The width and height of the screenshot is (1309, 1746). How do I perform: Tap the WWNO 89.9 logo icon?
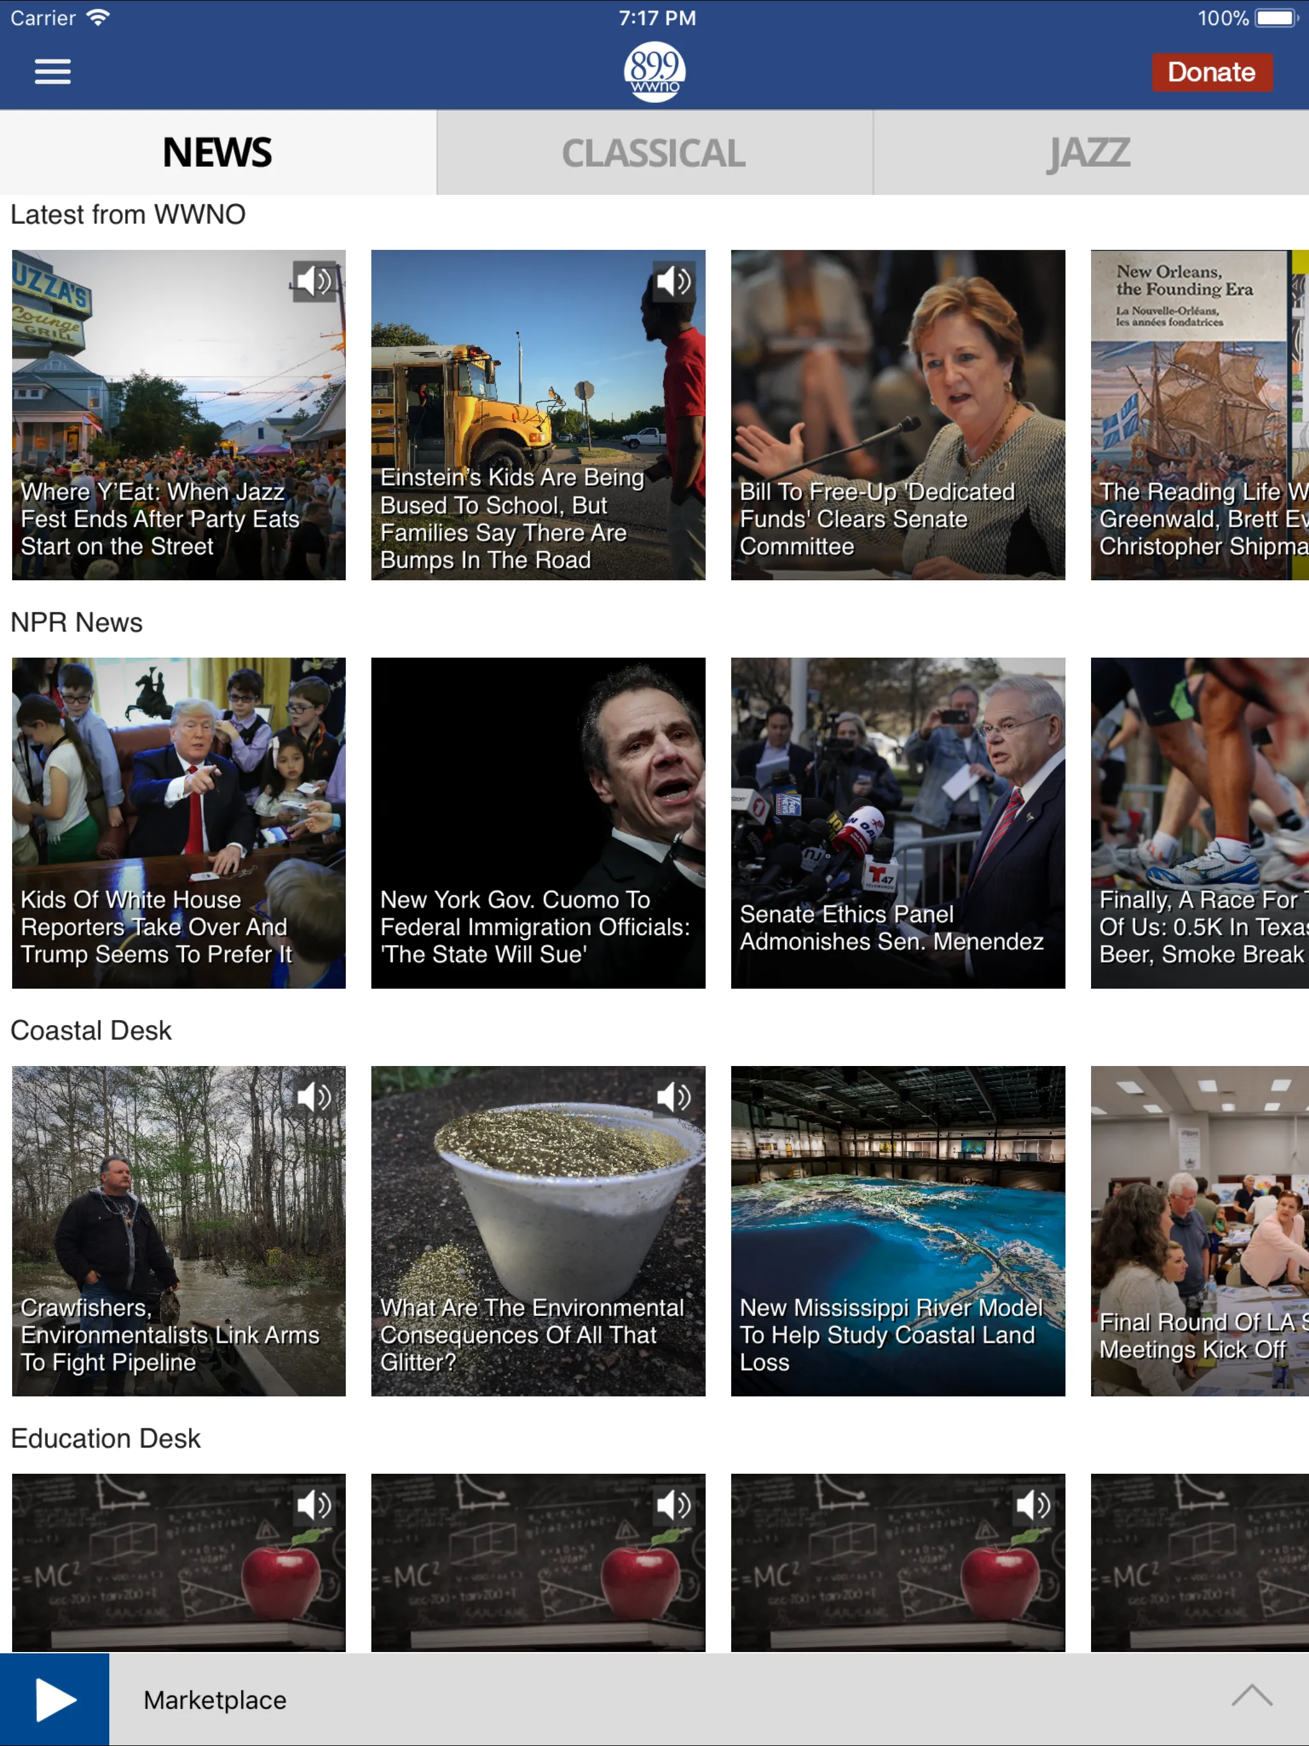pyautogui.click(x=654, y=72)
